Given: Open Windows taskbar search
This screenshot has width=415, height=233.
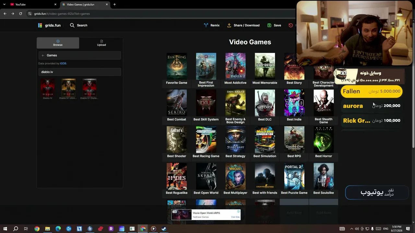Looking at the screenshot, I should [x=16, y=229].
